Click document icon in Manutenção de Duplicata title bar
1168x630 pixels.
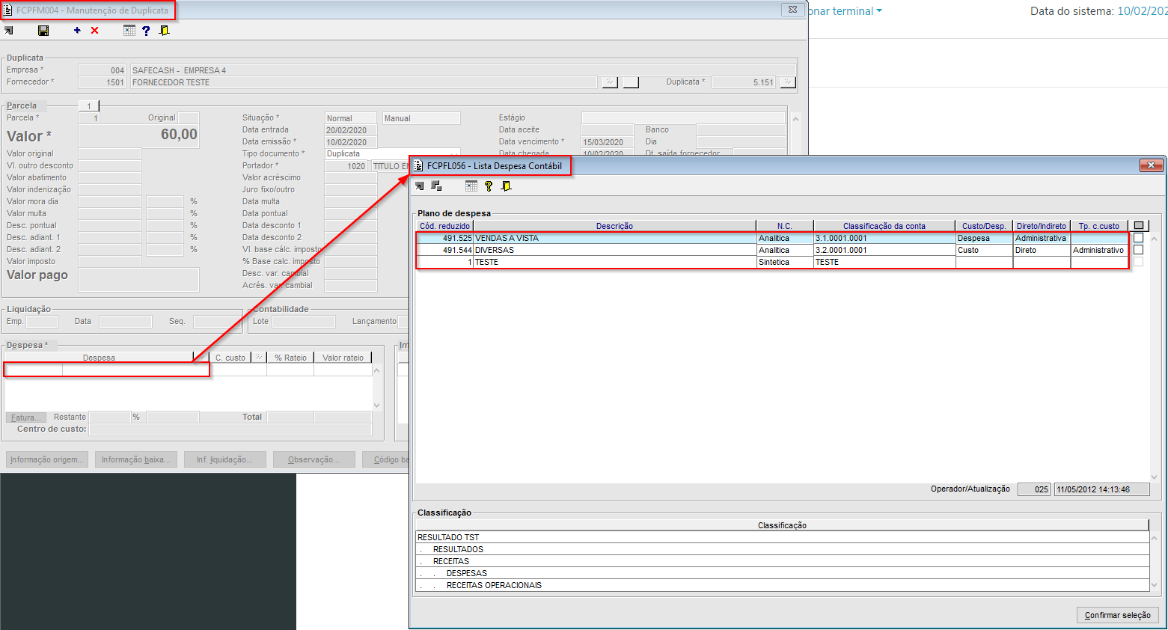(8, 10)
